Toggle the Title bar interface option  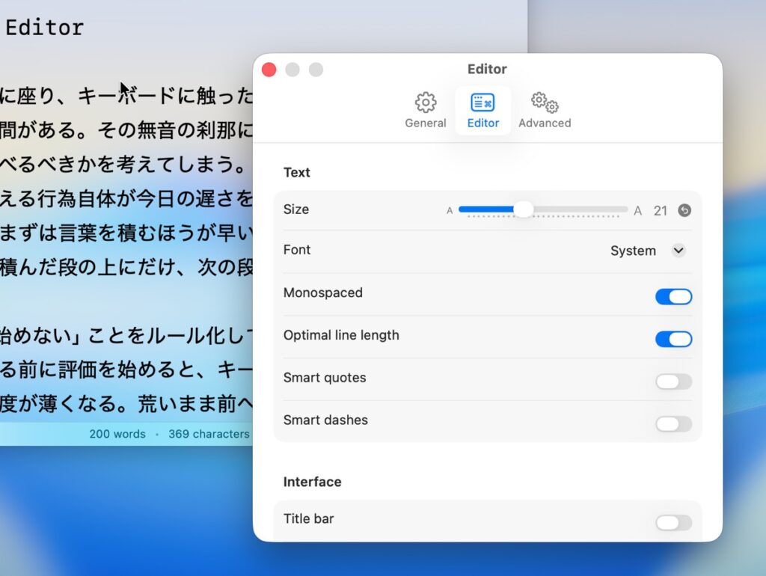[x=673, y=523]
